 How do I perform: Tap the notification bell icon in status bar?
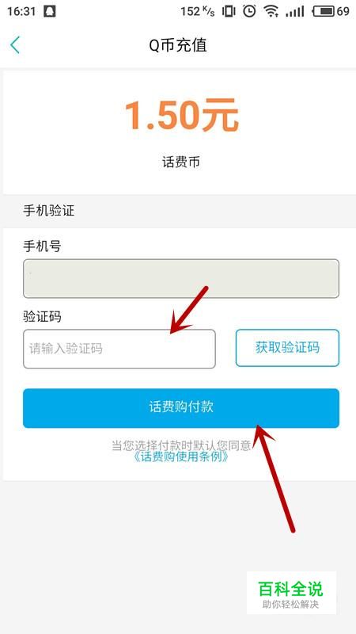click(x=49, y=11)
